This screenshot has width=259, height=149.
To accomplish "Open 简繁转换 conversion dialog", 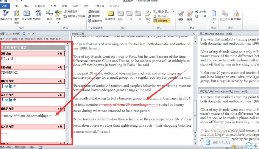I will coord(95,21).
